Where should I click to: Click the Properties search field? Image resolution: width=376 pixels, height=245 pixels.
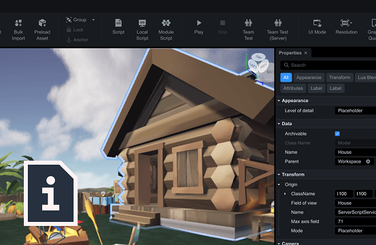(328, 65)
